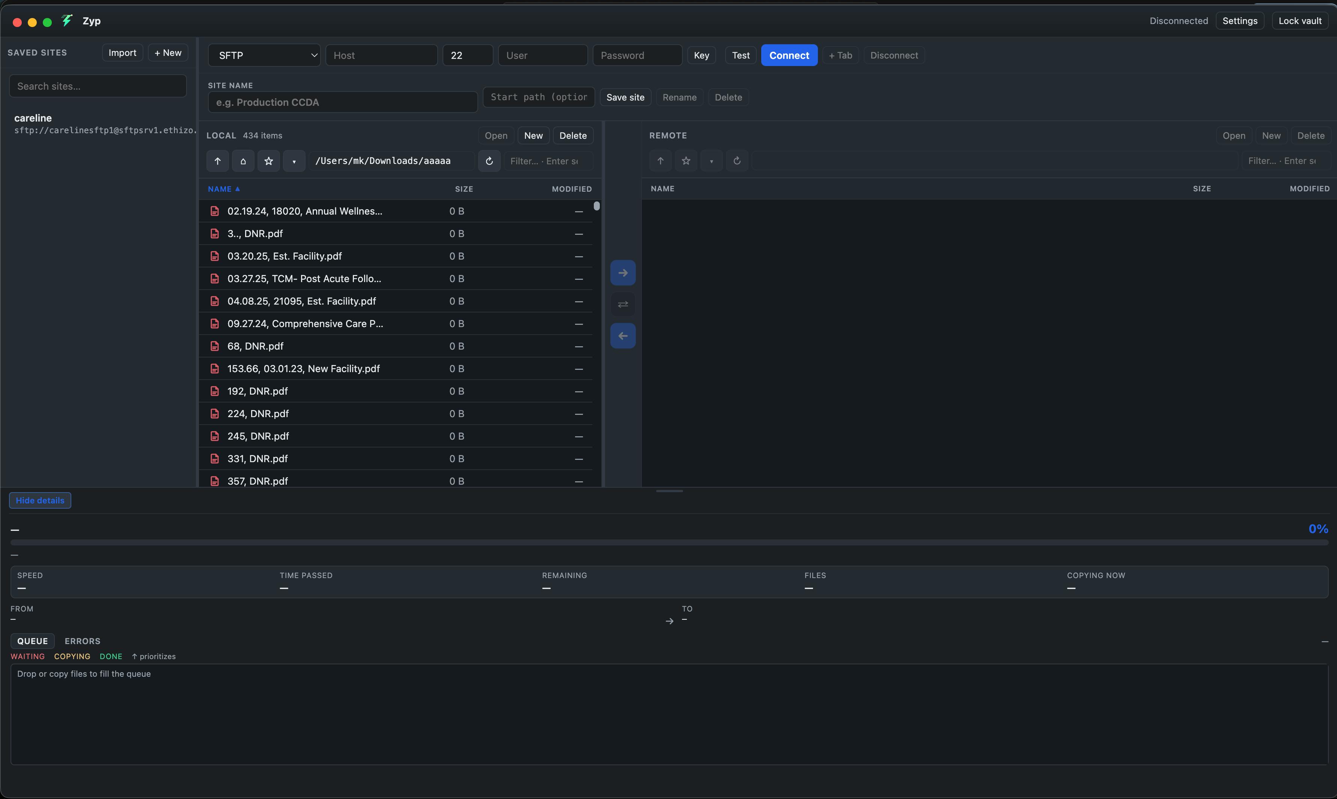Sort local files by Size column
Viewport: 1337px width, 799px height.
[x=464, y=189]
